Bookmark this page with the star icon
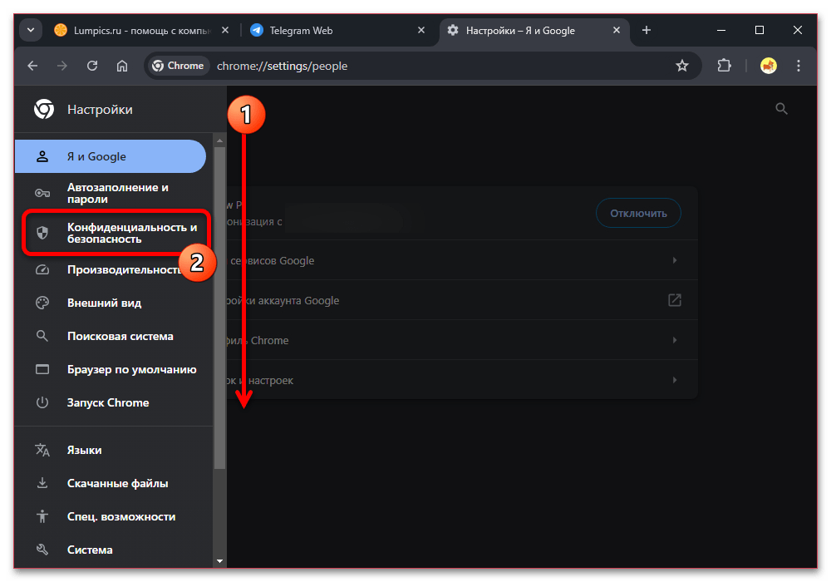This screenshot has height=582, width=831. (682, 66)
